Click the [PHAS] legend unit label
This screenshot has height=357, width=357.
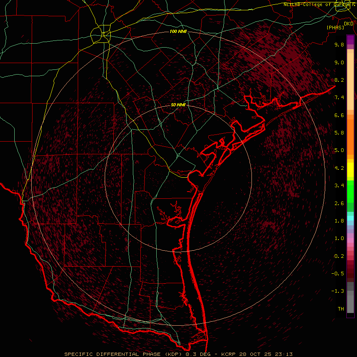coord(335,27)
